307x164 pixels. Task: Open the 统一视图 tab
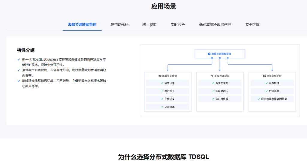coord(149,25)
